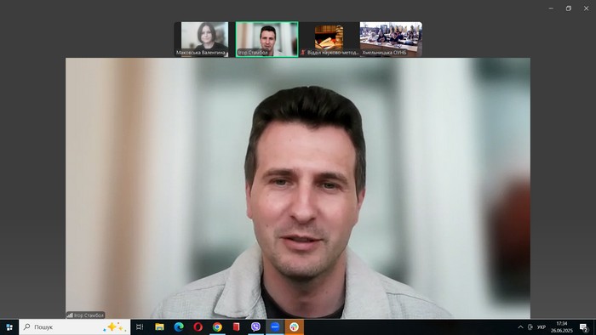Open the notification center with two alerts
This screenshot has height=335, width=596.
584,327
